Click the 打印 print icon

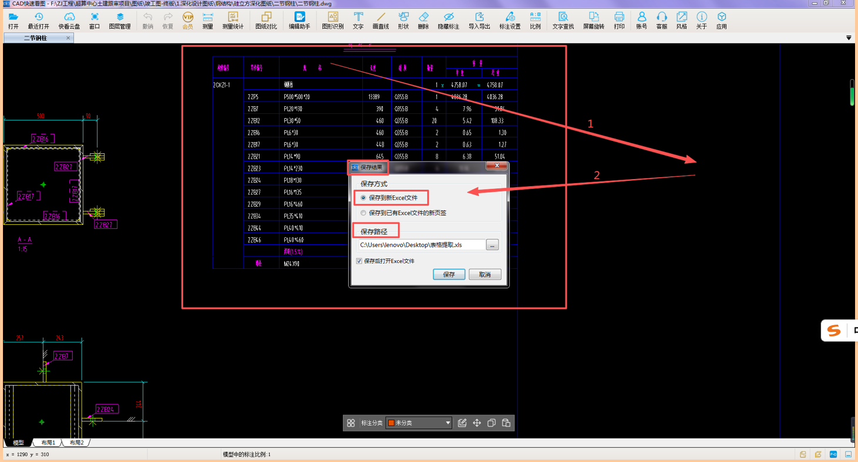[x=619, y=21]
